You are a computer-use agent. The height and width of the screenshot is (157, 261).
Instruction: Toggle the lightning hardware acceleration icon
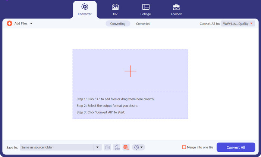click(117, 147)
